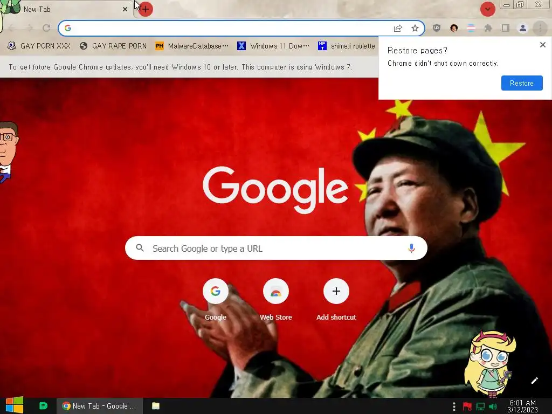Open shimeji roulette bookmark

pos(347,46)
